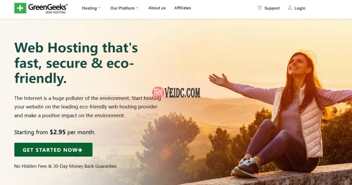
Task: Click the arrow icon in Get Started Now
Action: pyautogui.click(x=80, y=150)
